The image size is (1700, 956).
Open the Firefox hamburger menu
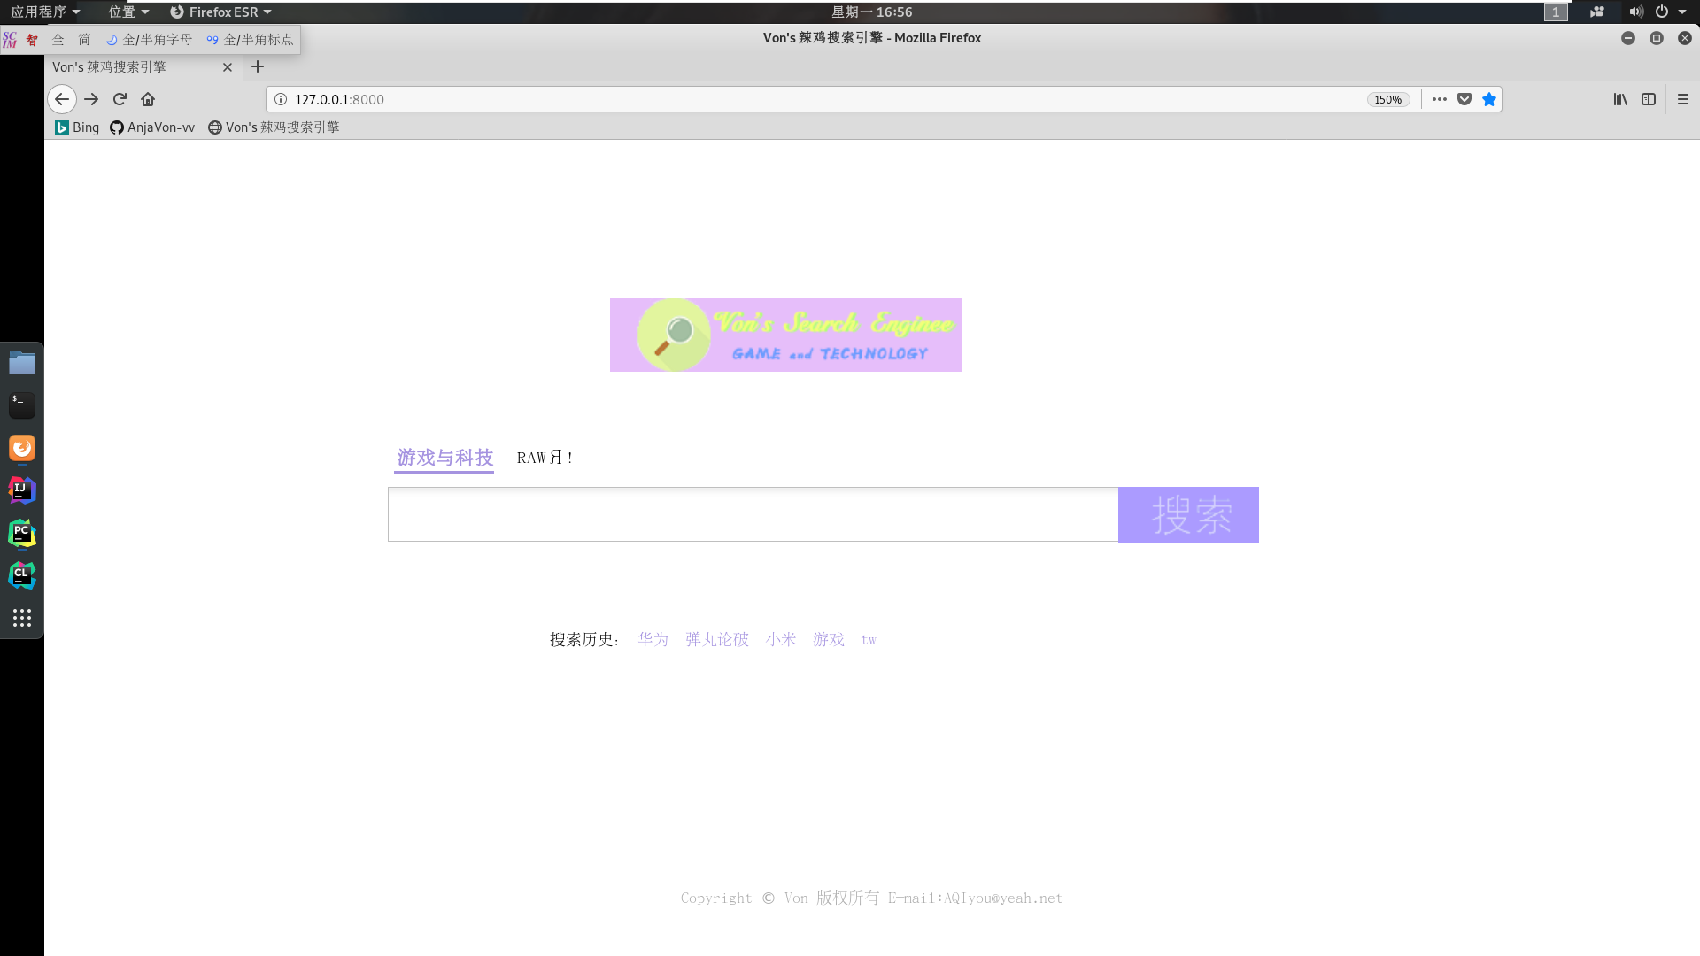1683,99
